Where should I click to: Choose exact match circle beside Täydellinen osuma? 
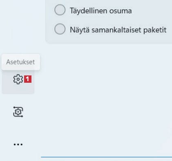click(x=60, y=10)
